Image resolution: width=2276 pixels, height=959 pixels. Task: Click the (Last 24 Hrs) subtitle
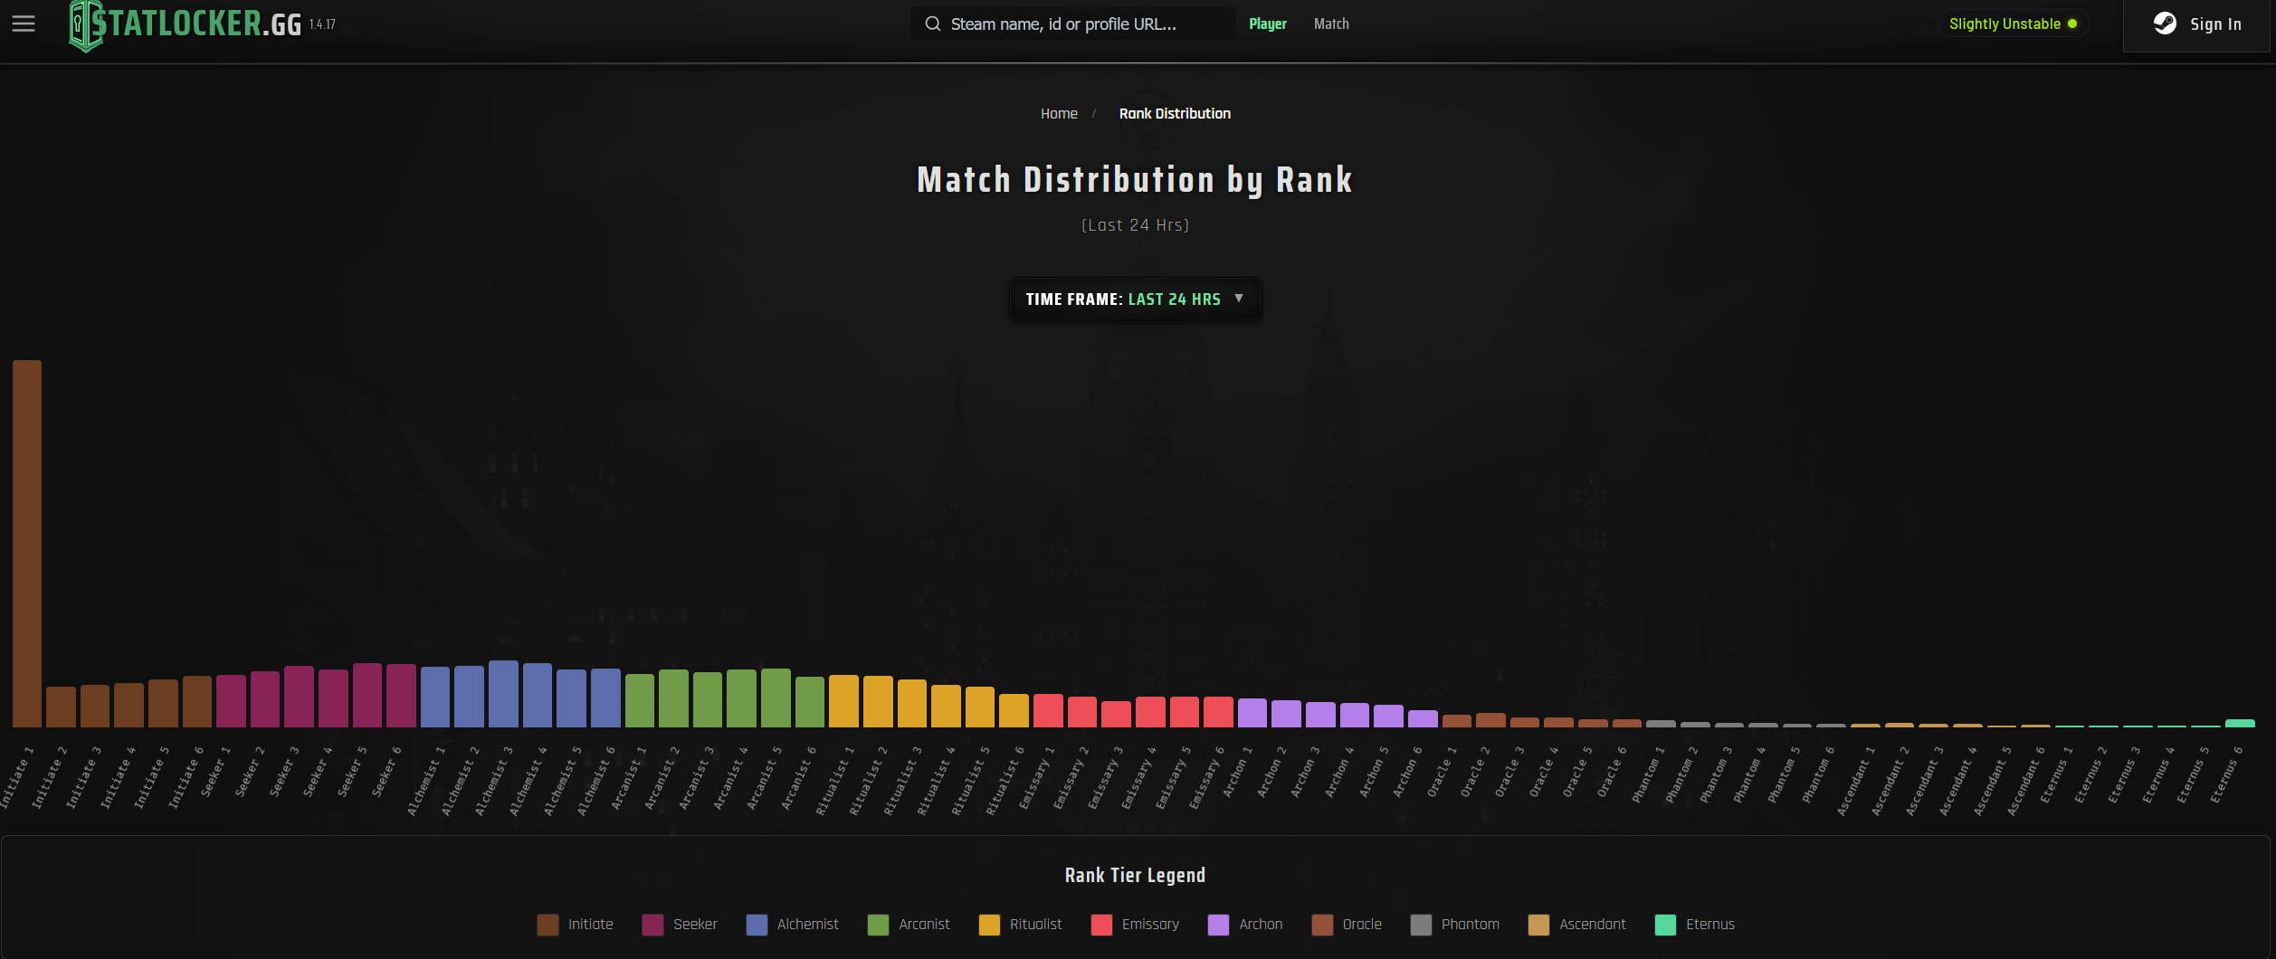point(1135,225)
